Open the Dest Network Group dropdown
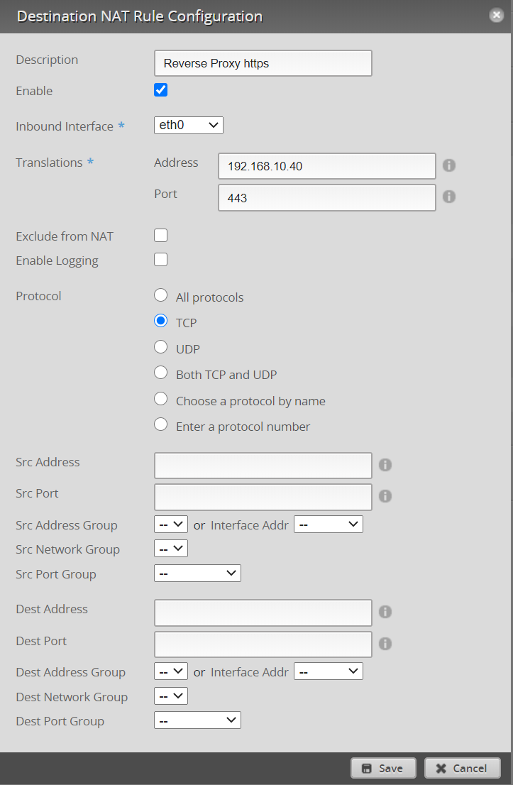The image size is (513, 785). coord(171,696)
